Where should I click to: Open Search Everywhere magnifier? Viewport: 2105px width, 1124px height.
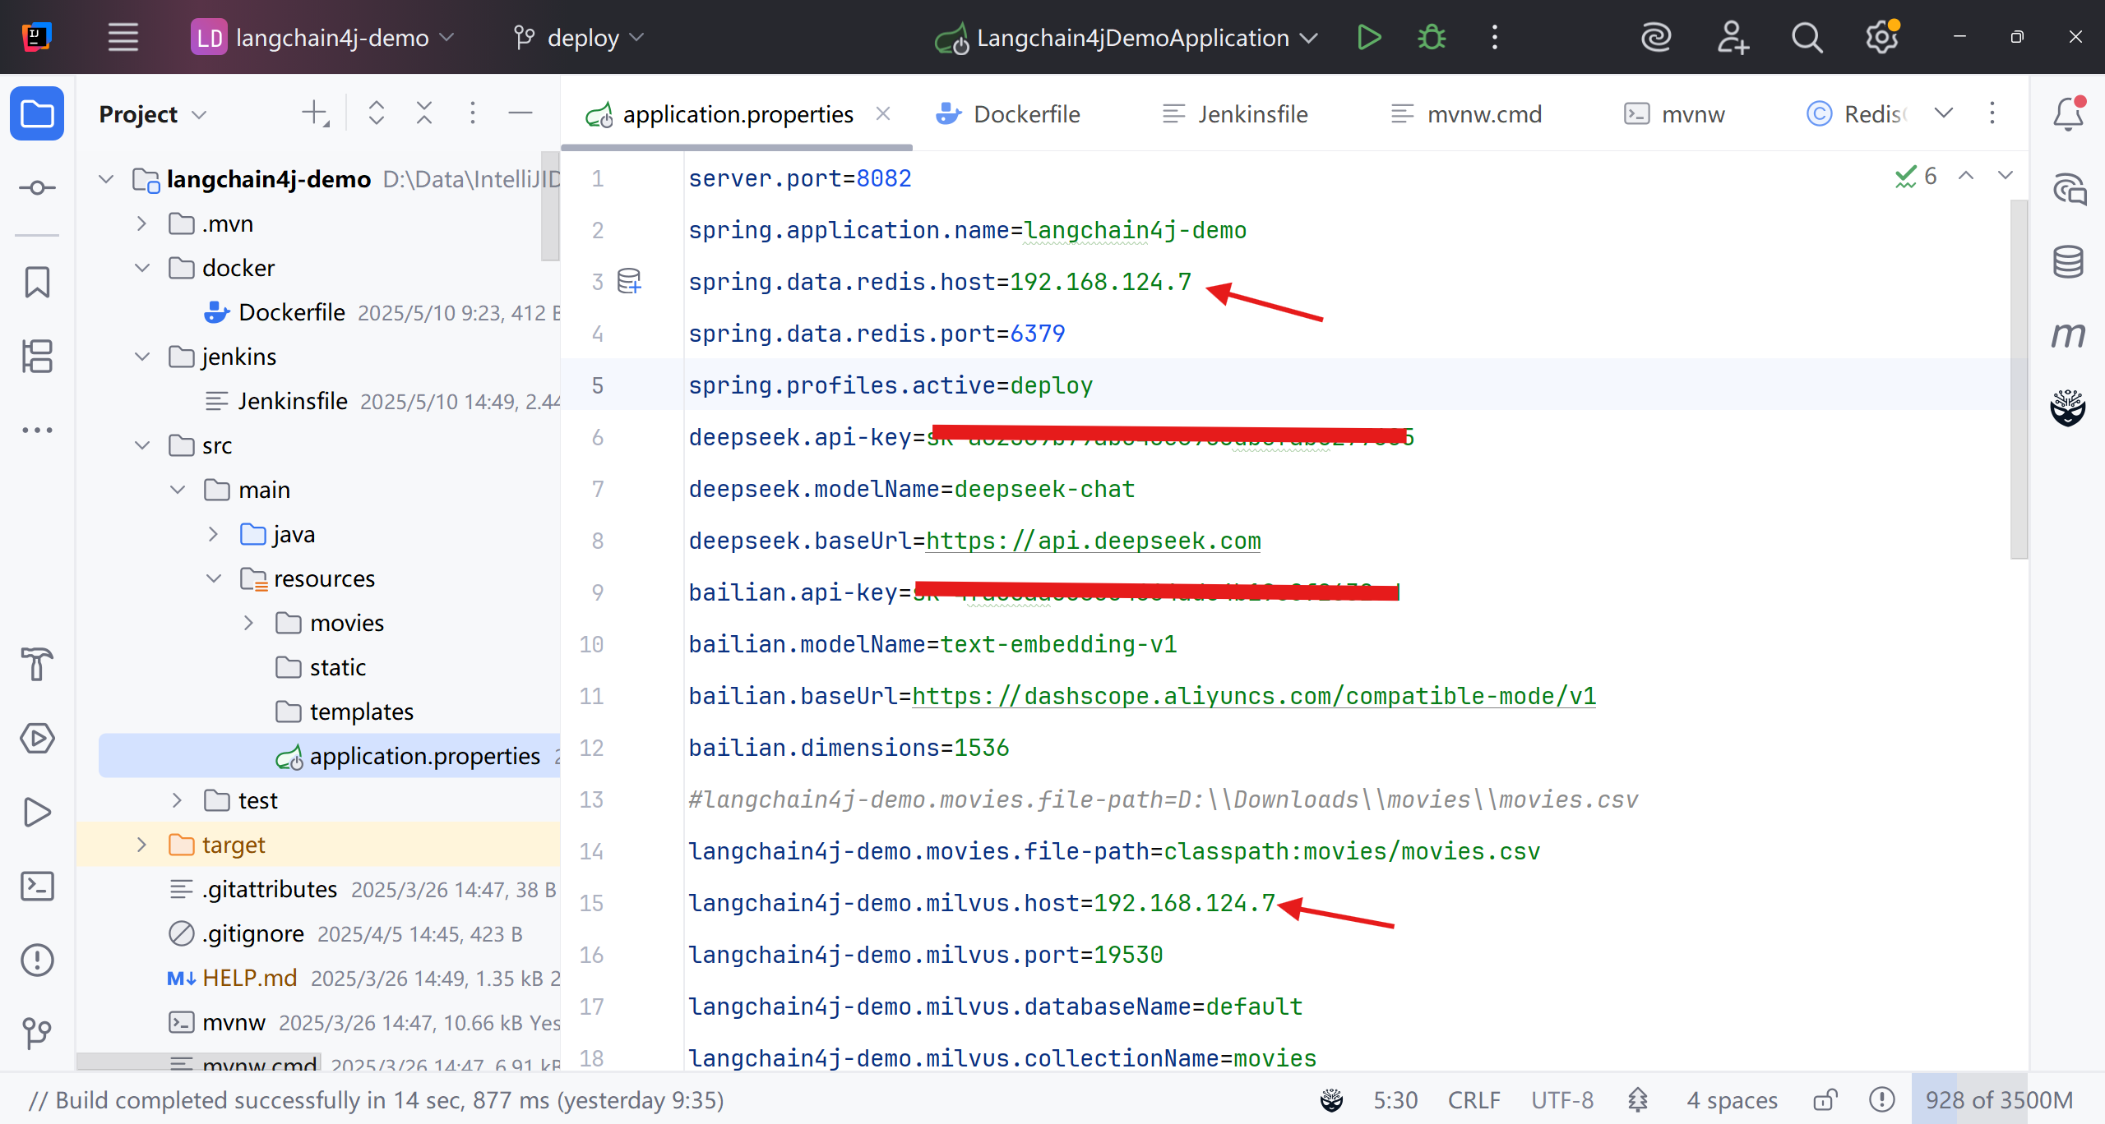tap(1807, 38)
